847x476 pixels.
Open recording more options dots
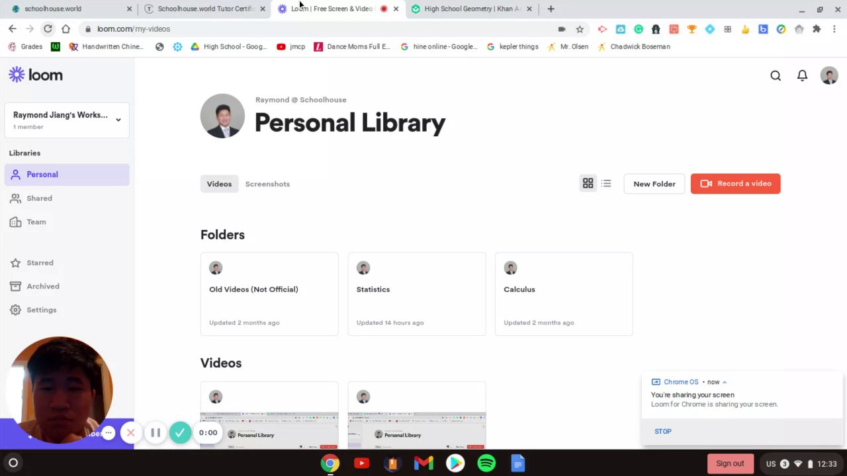[109, 433]
